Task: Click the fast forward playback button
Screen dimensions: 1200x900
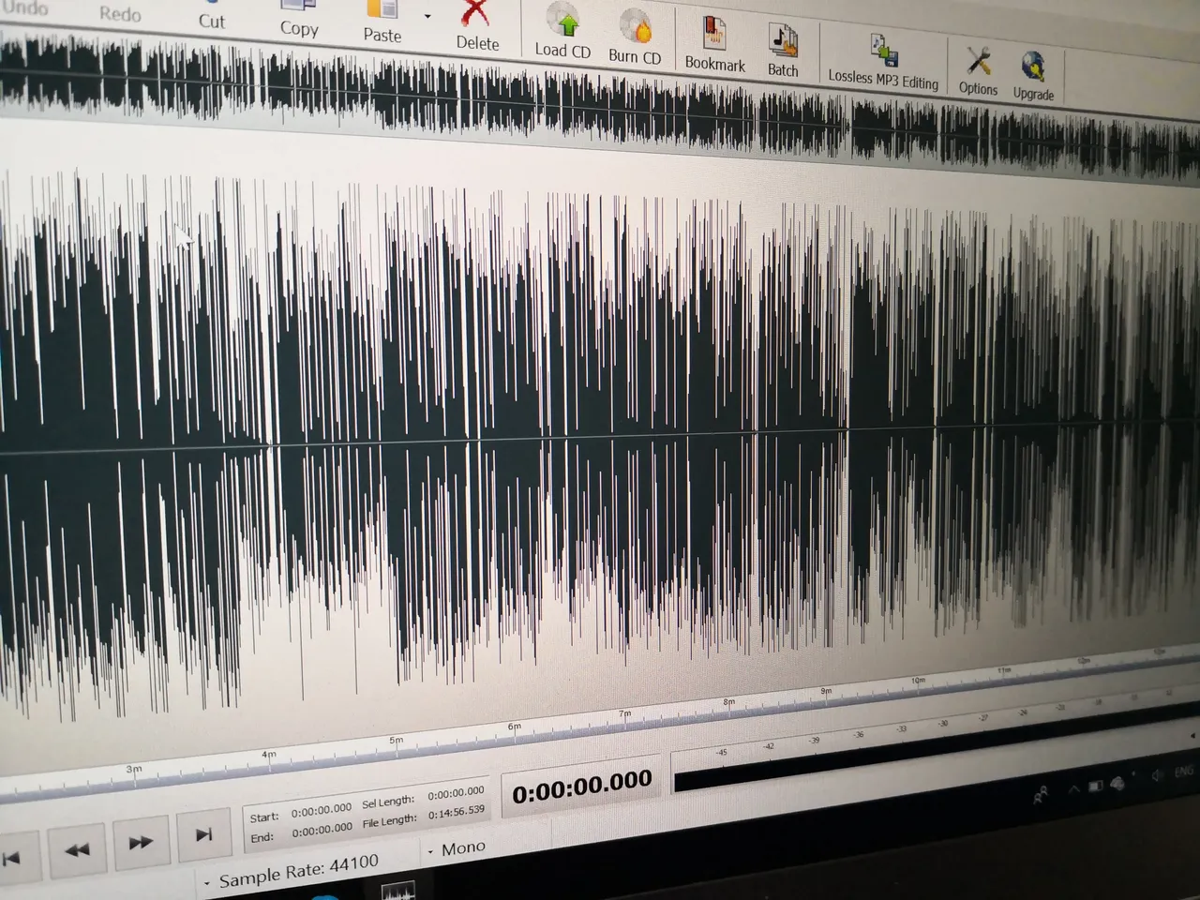Action: pos(140,842)
